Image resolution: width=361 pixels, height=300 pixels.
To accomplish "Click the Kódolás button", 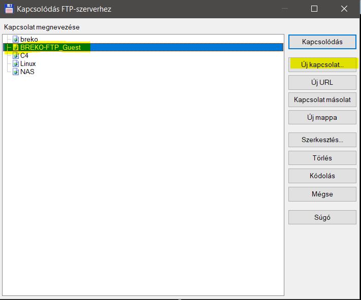I will 322,176.
